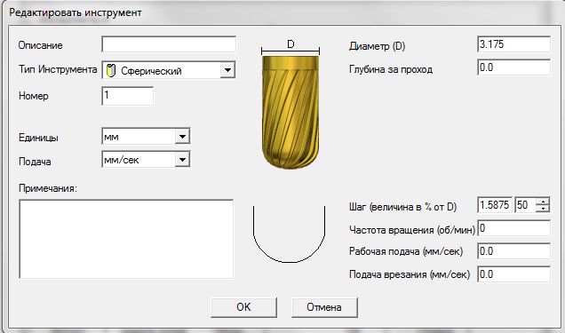The height and width of the screenshot is (333, 565).
Task: Open the Тип Инструмента dropdown arrow
Action: [227, 70]
